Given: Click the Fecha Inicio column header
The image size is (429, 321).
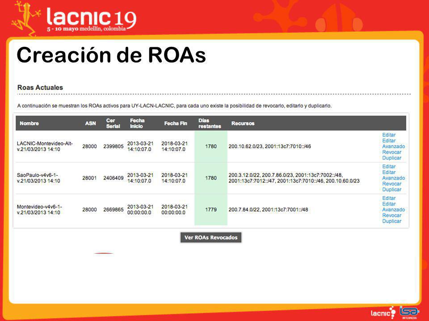Looking at the screenshot, I should (x=137, y=123).
